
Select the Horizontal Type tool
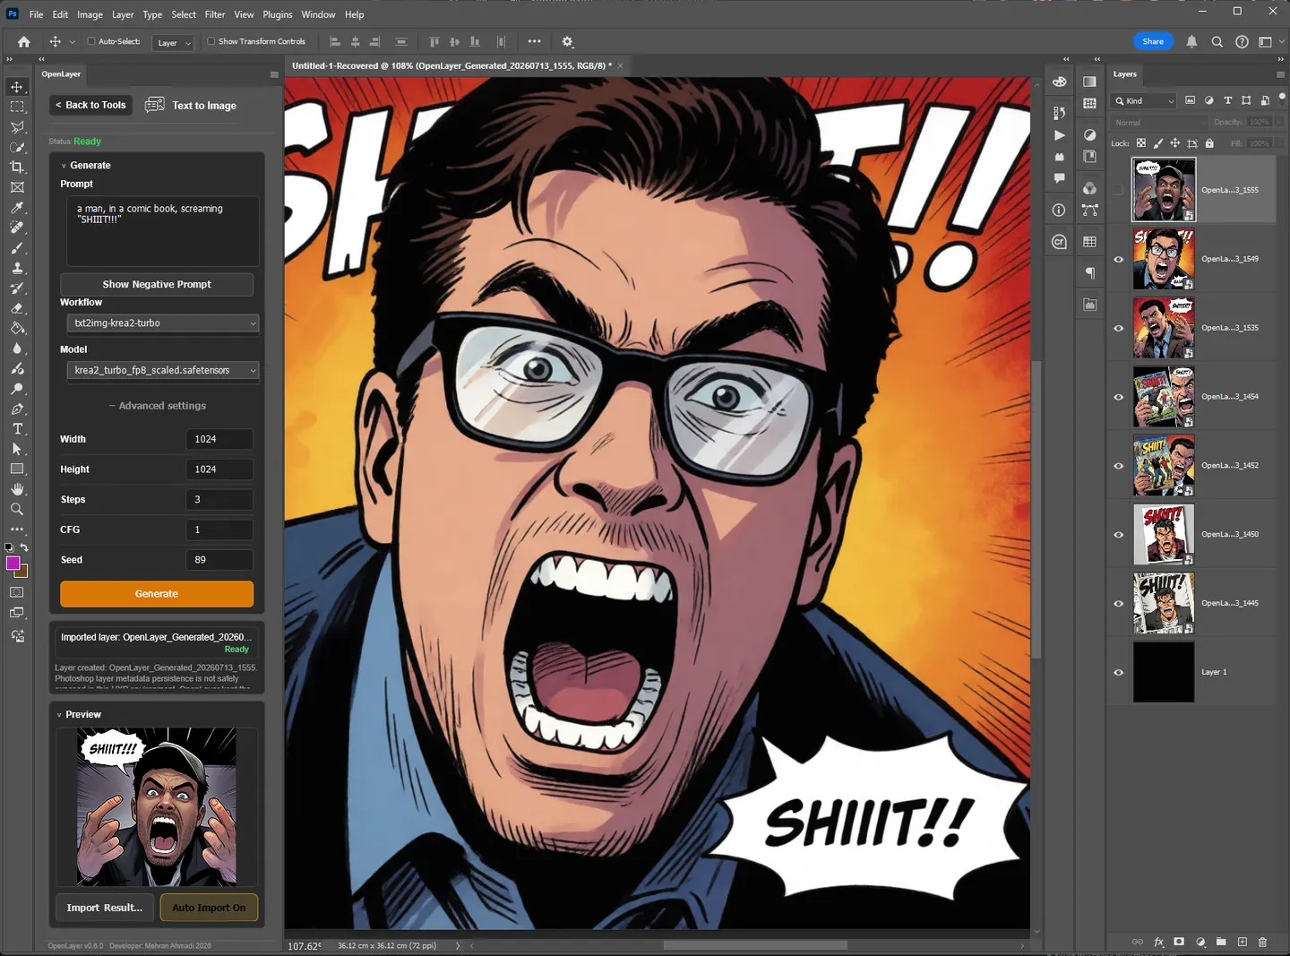click(17, 429)
